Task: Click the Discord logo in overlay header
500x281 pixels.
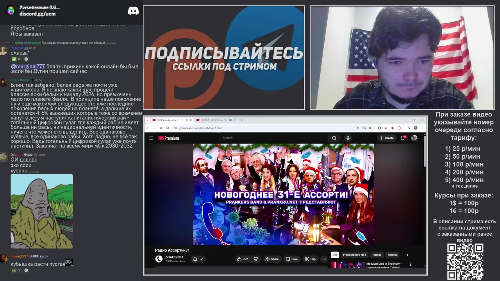Action: 133,11
